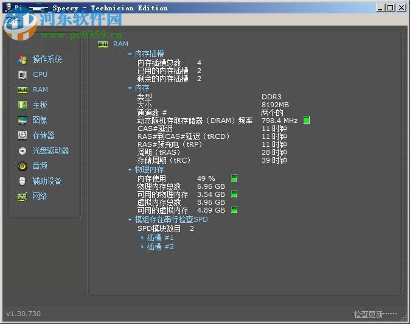The width and height of the screenshot is (410, 324).
Task: Click the hard drive icon beside 存储器
Action: [x=23, y=135]
